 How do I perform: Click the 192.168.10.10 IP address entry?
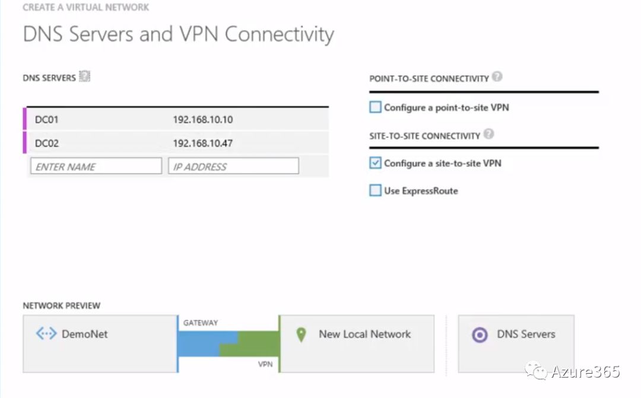tap(203, 119)
